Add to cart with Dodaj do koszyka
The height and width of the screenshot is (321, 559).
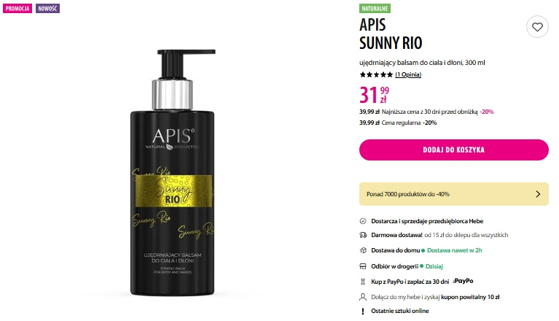454,150
